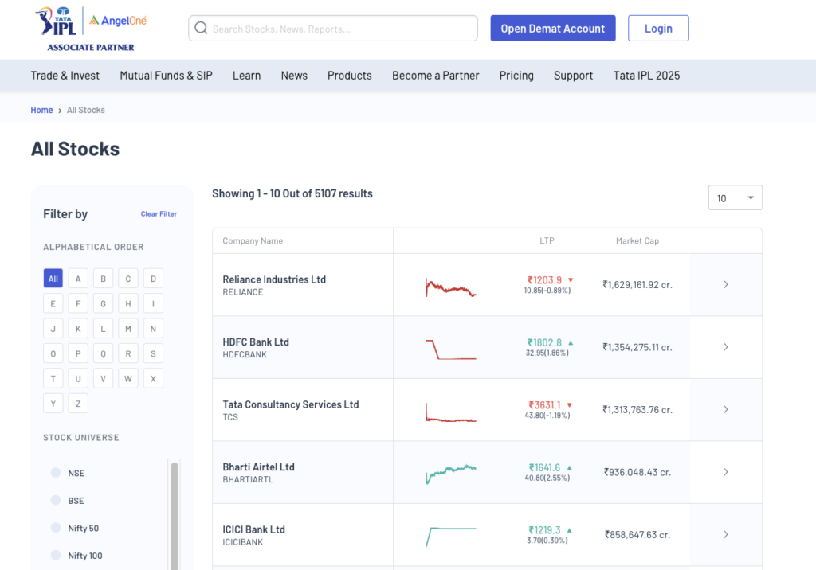Screen dimensions: 816x570
Task: Filter stocks by letter M
Action: pyautogui.click(x=128, y=328)
